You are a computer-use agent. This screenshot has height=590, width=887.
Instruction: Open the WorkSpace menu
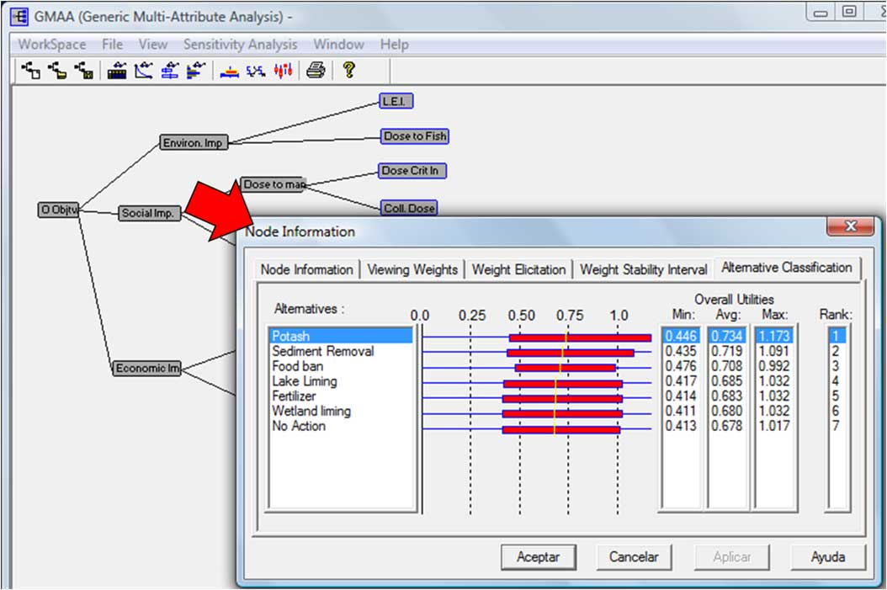[x=52, y=45]
